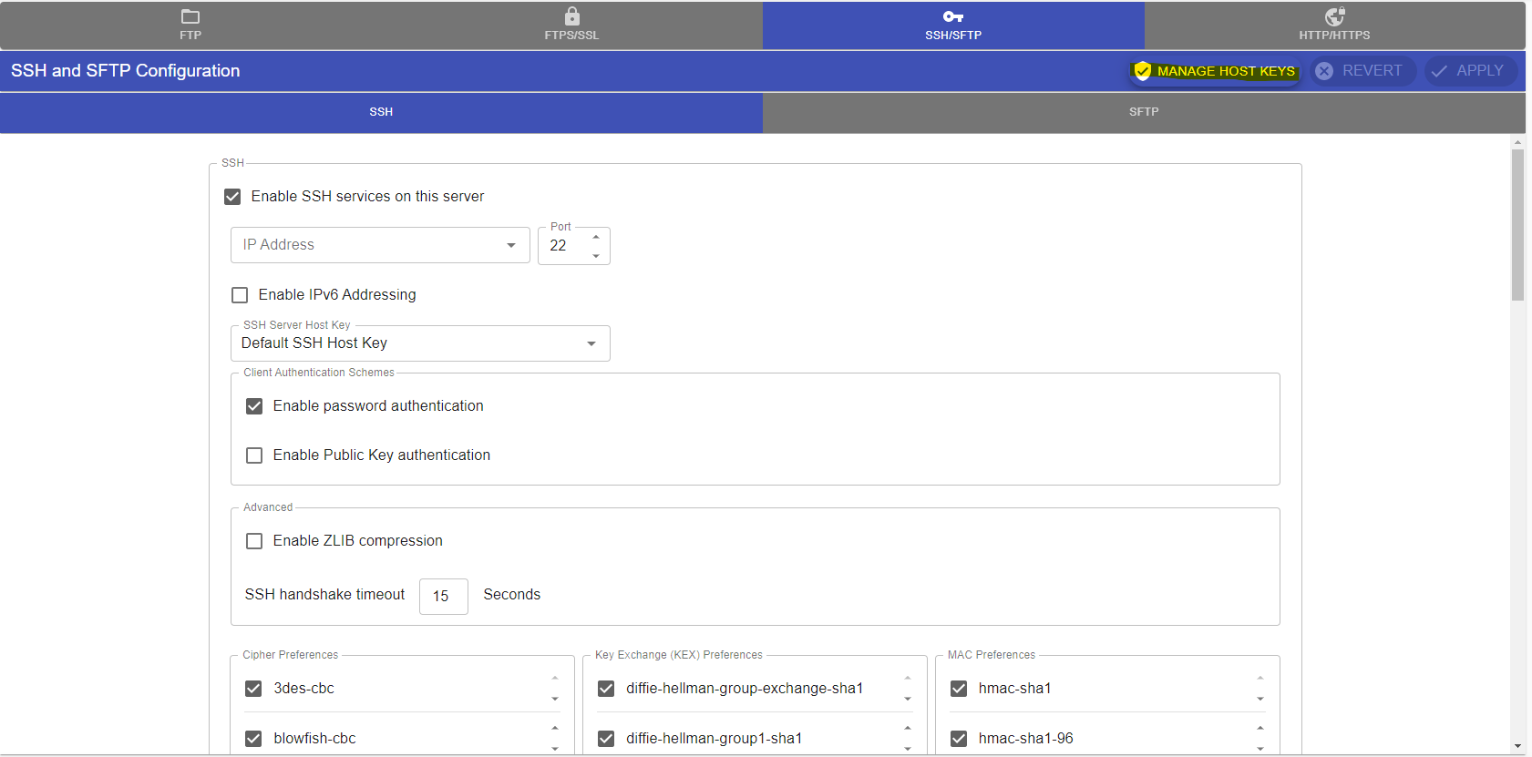This screenshot has height=757, width=1532.
Task: Move diffie-hellman-group1-sha1 down
Action: coord(908,749)
